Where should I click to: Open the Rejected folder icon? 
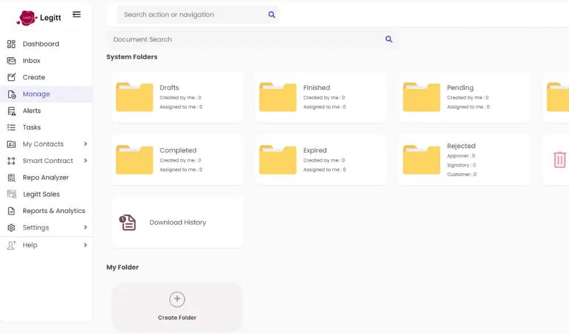click(x=422, y=160)
